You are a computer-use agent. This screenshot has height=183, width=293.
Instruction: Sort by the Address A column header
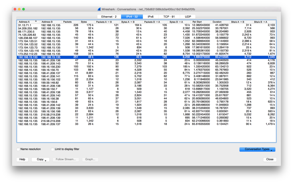(x=28, y=22)
